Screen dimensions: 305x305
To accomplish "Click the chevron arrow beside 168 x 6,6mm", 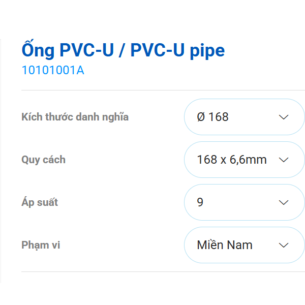I will point(284,160).
